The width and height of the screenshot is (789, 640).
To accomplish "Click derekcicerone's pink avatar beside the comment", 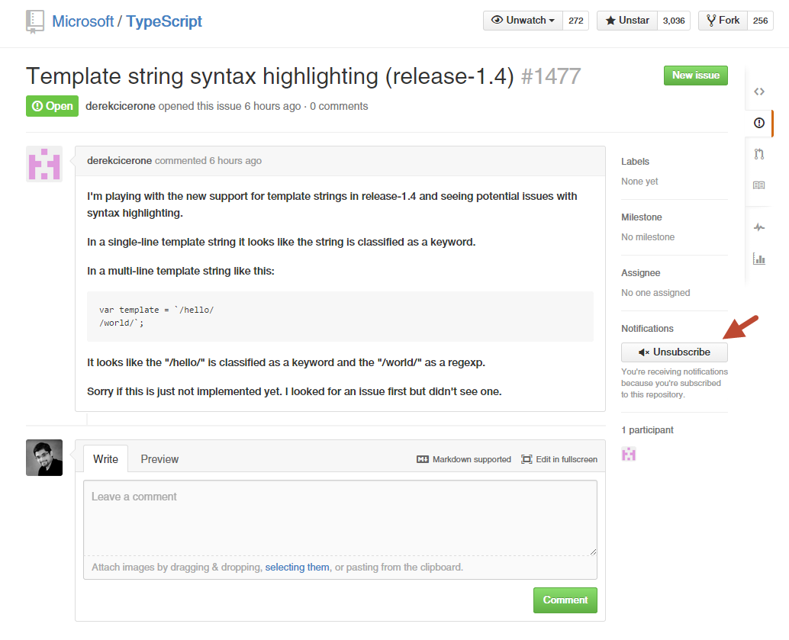I will pyautogui.click(x=44, y=164).
